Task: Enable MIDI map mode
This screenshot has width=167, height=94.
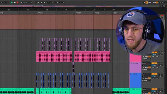Action: [x=154, y=2]
